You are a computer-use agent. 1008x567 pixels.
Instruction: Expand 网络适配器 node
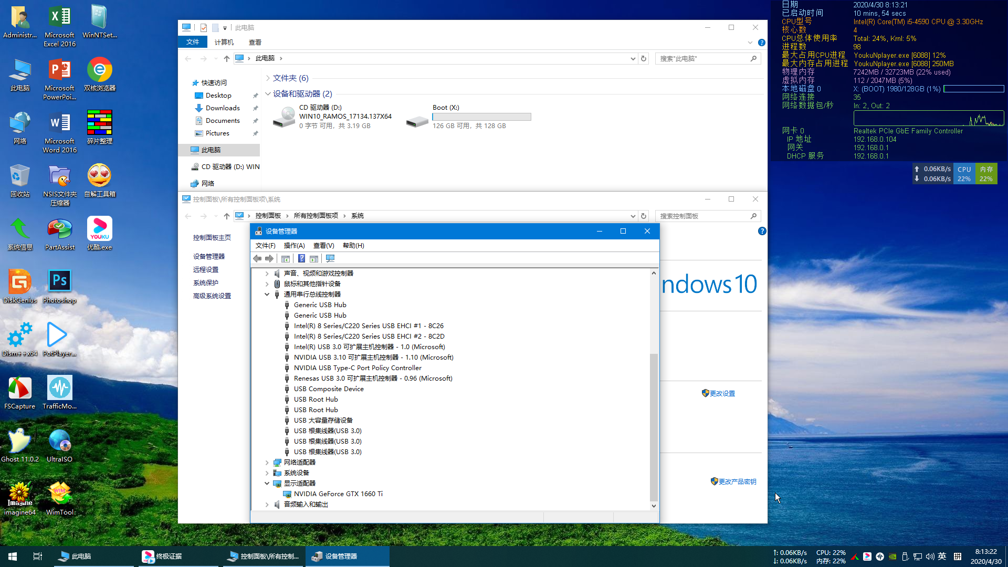267,463
